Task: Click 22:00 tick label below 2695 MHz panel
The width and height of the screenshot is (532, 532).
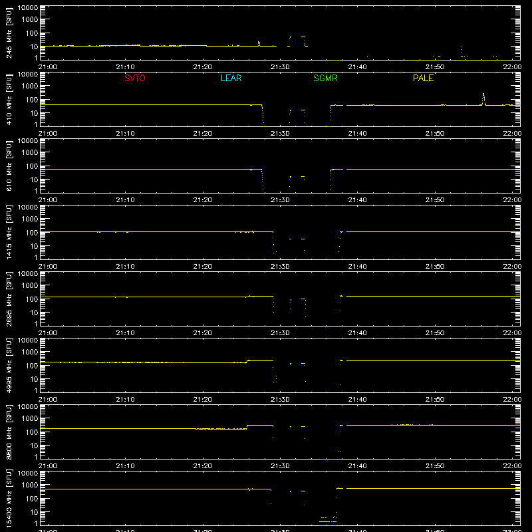Action: (512, 333)
